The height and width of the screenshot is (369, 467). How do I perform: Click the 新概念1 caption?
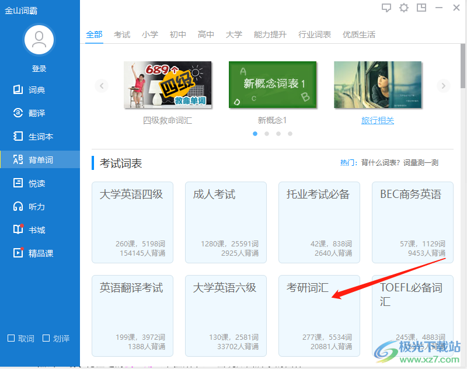272,120
